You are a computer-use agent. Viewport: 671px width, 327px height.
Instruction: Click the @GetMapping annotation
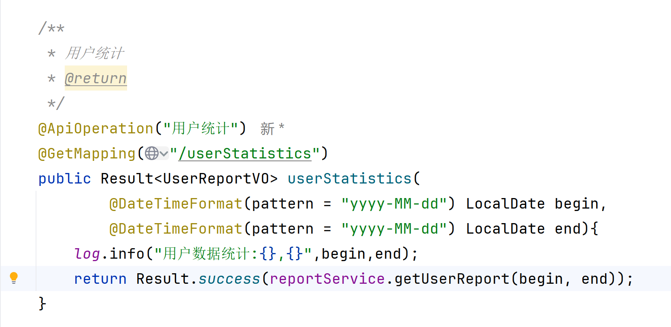[87, 154]
